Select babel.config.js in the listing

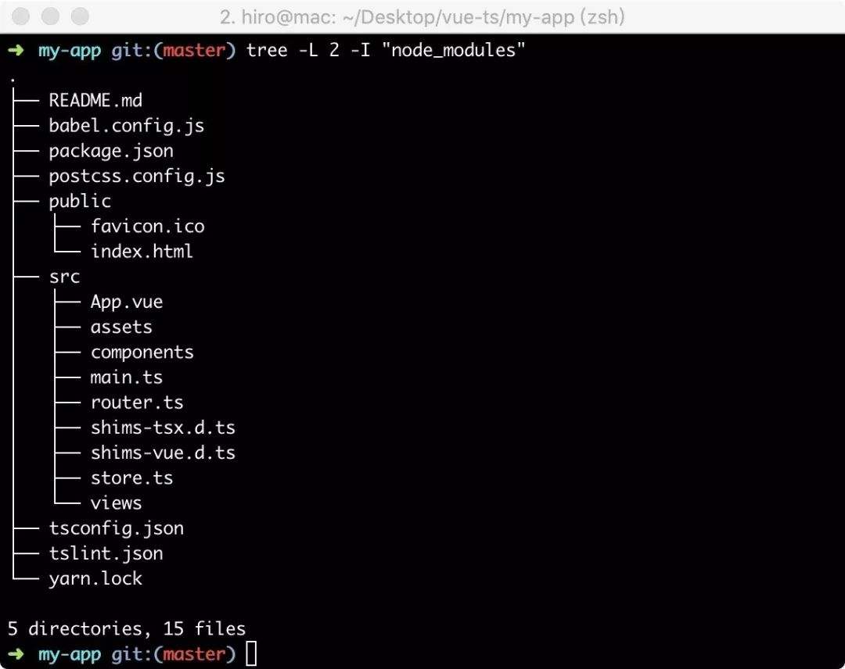tap(127, 126)
